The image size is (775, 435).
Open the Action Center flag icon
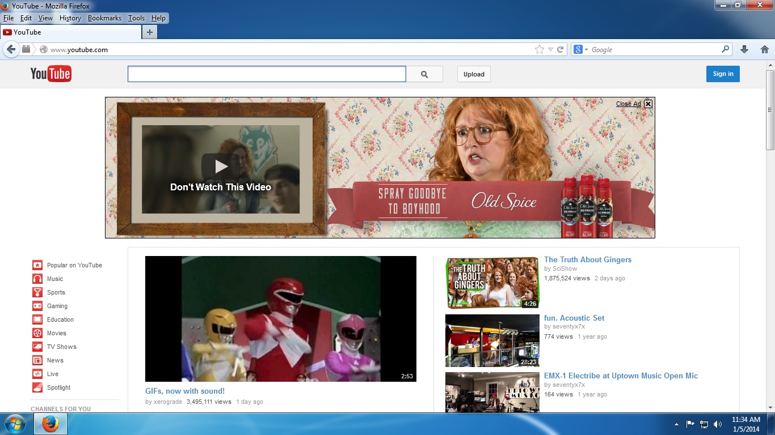(x=690, y=424)
